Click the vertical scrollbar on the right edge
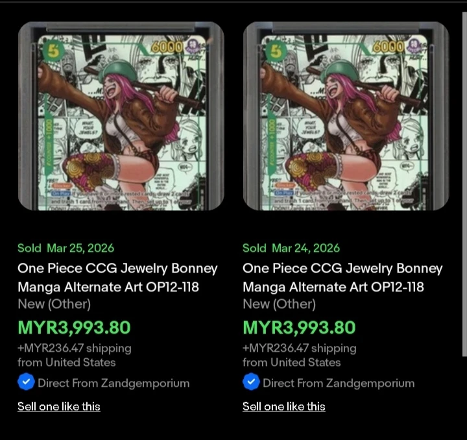The width and height of the screenshot is (467, 440). click(x=464, y=182)
